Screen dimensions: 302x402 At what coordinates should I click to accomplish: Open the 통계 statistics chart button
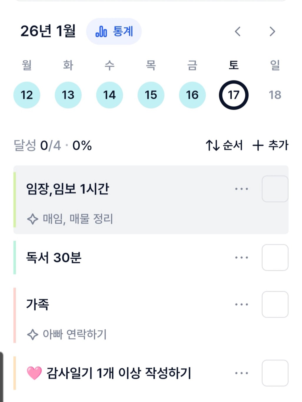pyautogui.click(x=114, y=31)
